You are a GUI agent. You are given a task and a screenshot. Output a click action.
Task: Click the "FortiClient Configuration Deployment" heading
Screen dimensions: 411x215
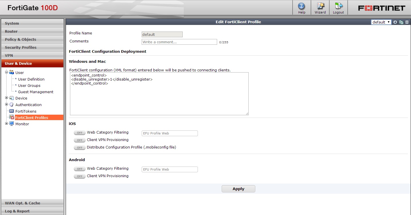point(108,51)
